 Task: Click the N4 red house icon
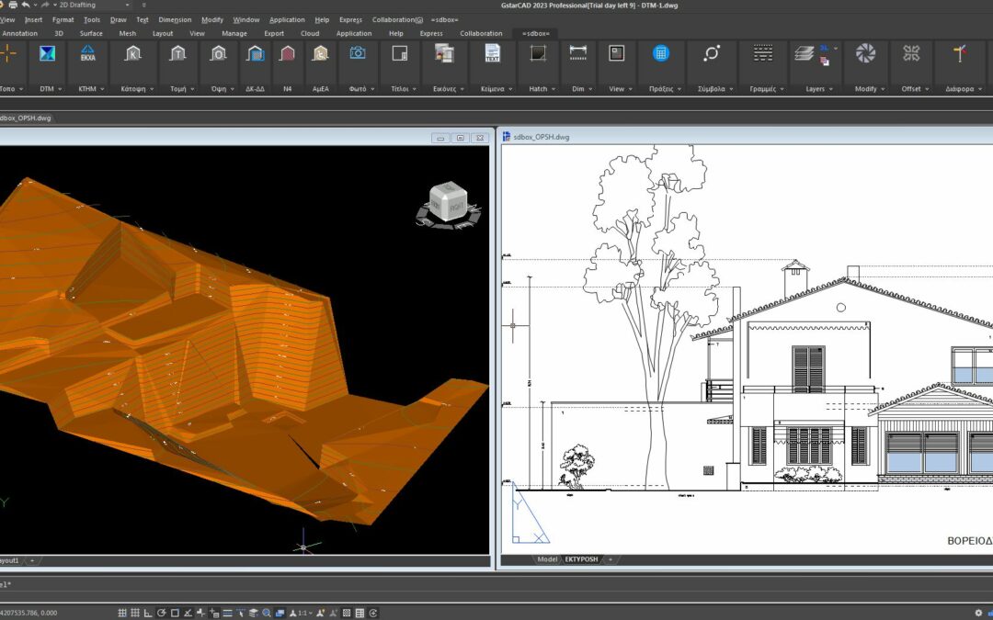[x=287, y=54]
